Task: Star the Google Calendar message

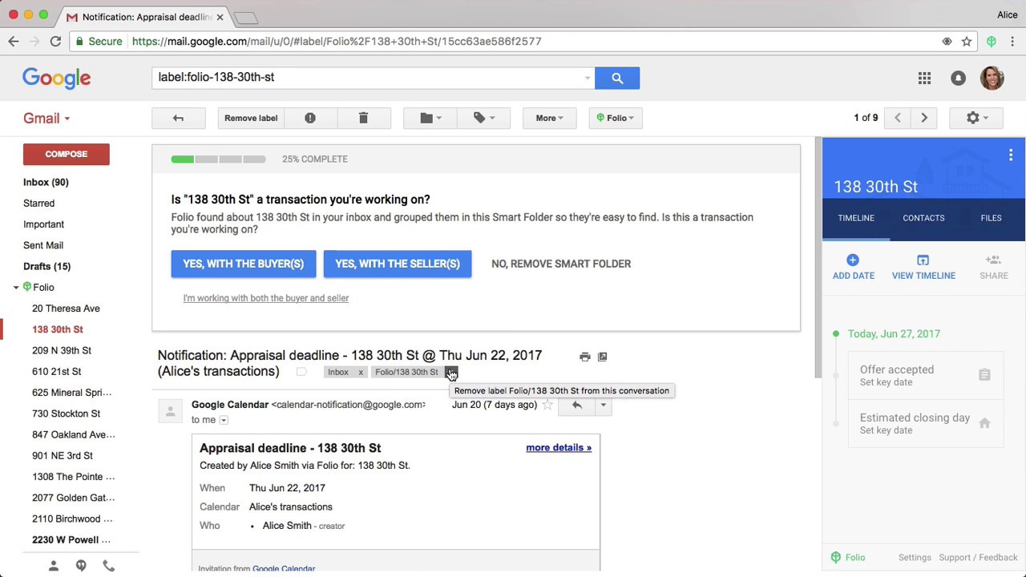Action: pyautogui.click(x=547, y=405)
